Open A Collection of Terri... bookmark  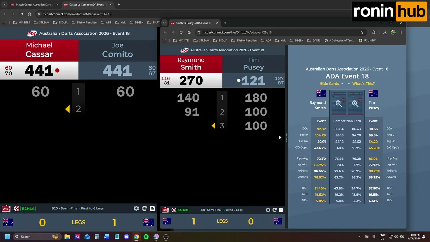[x=339, y=41]
